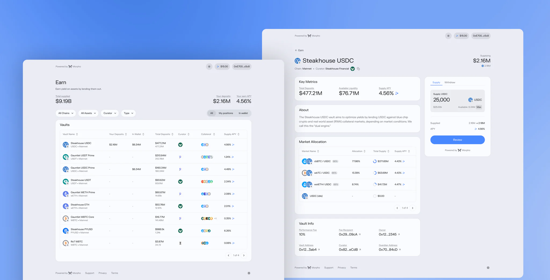550x280 pixels.
Task: Click Gauntlet WBTC Core token icon
Action: (66, 219)
